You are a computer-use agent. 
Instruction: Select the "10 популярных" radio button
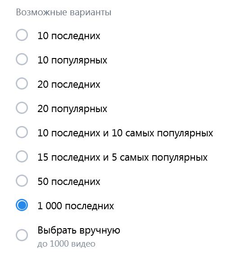[x=22, y=59]
